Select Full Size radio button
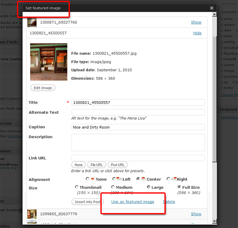238x228 pixels. [x=179, y=187]
